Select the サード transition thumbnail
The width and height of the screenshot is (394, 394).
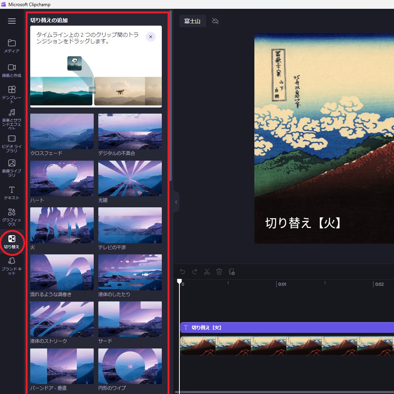pos(130,319)
